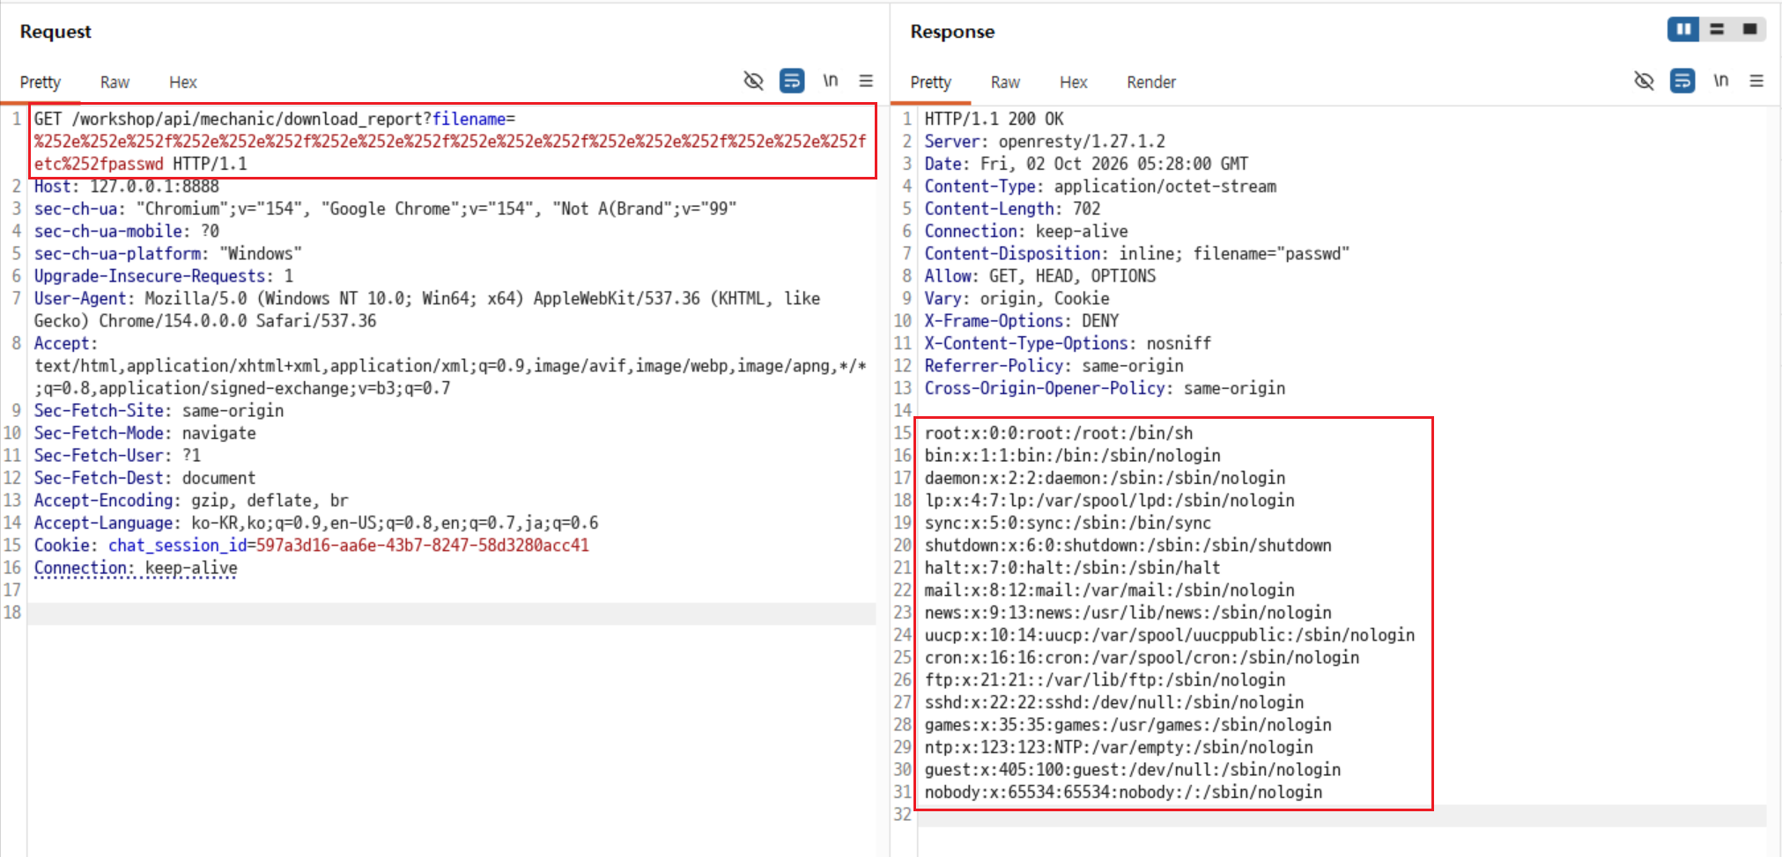
Task: Click the Request panel title
Action: [x=55, y=32]
